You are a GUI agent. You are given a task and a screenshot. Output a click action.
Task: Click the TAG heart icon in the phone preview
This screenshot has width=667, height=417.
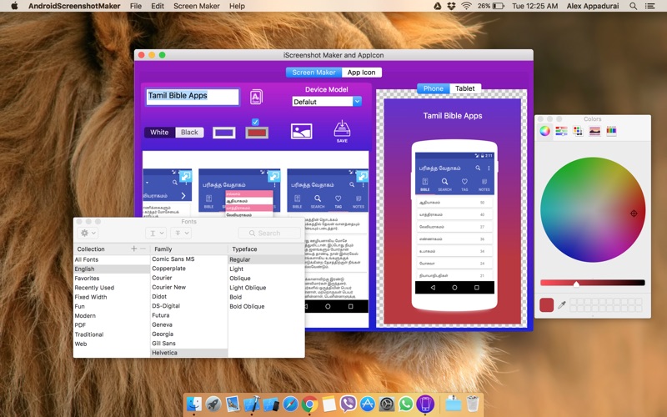[464, 183]
